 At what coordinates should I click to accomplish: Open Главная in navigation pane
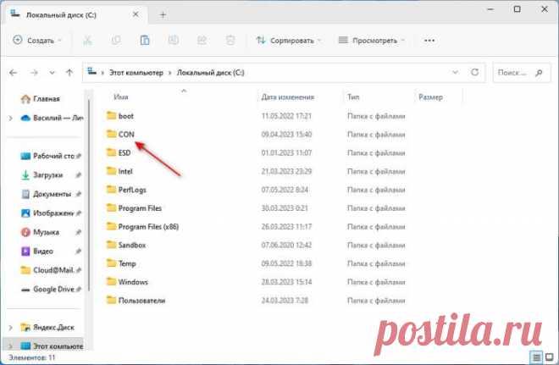click(40, 99)
